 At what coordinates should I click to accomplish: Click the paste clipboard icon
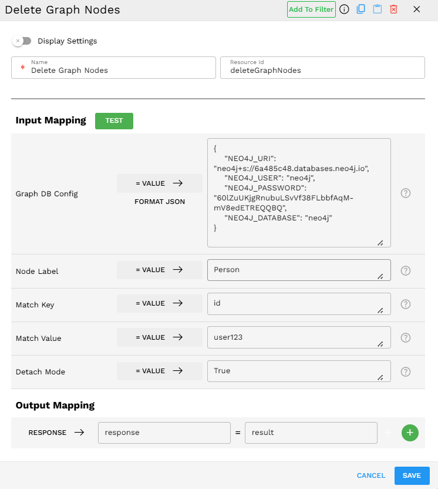(378, 9)
